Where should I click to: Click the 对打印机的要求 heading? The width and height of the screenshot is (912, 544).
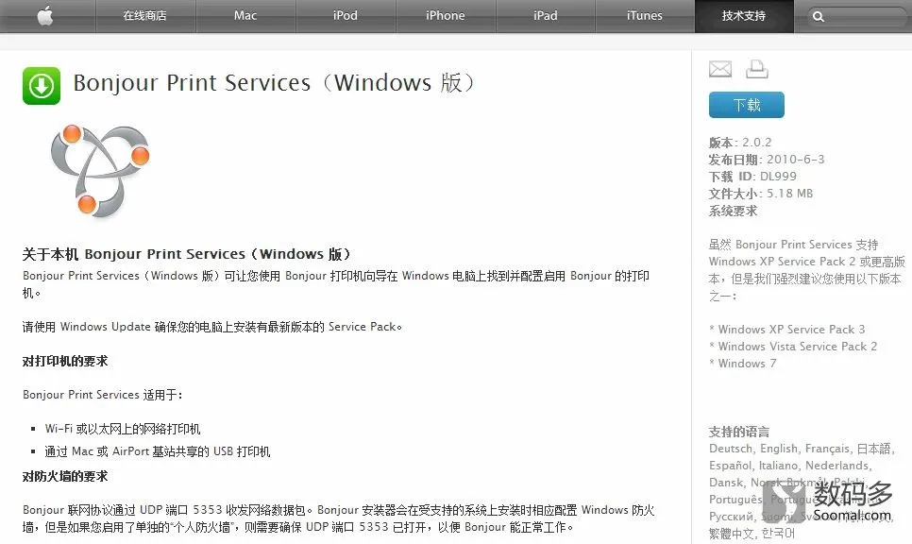[65, 362]
